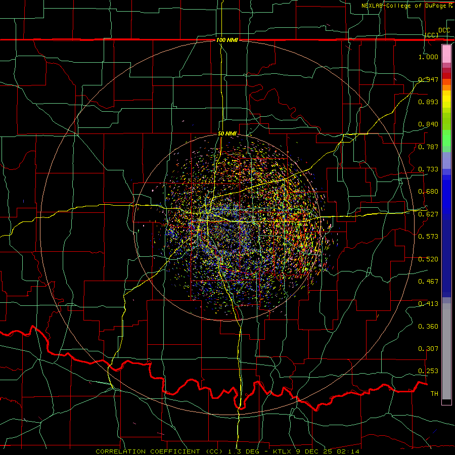
Task: Click the 0.360 scale value
Action: pos(428,327)
